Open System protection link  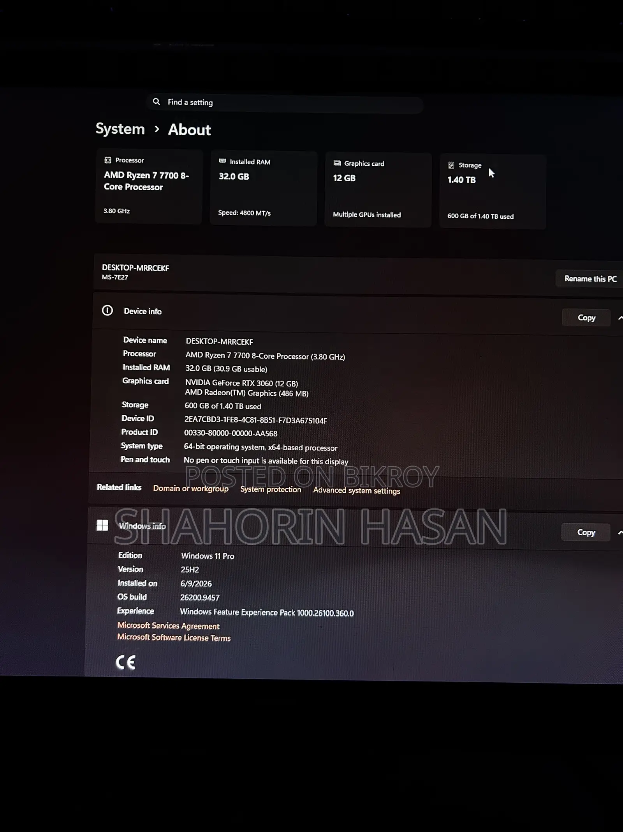pos(271,489)
